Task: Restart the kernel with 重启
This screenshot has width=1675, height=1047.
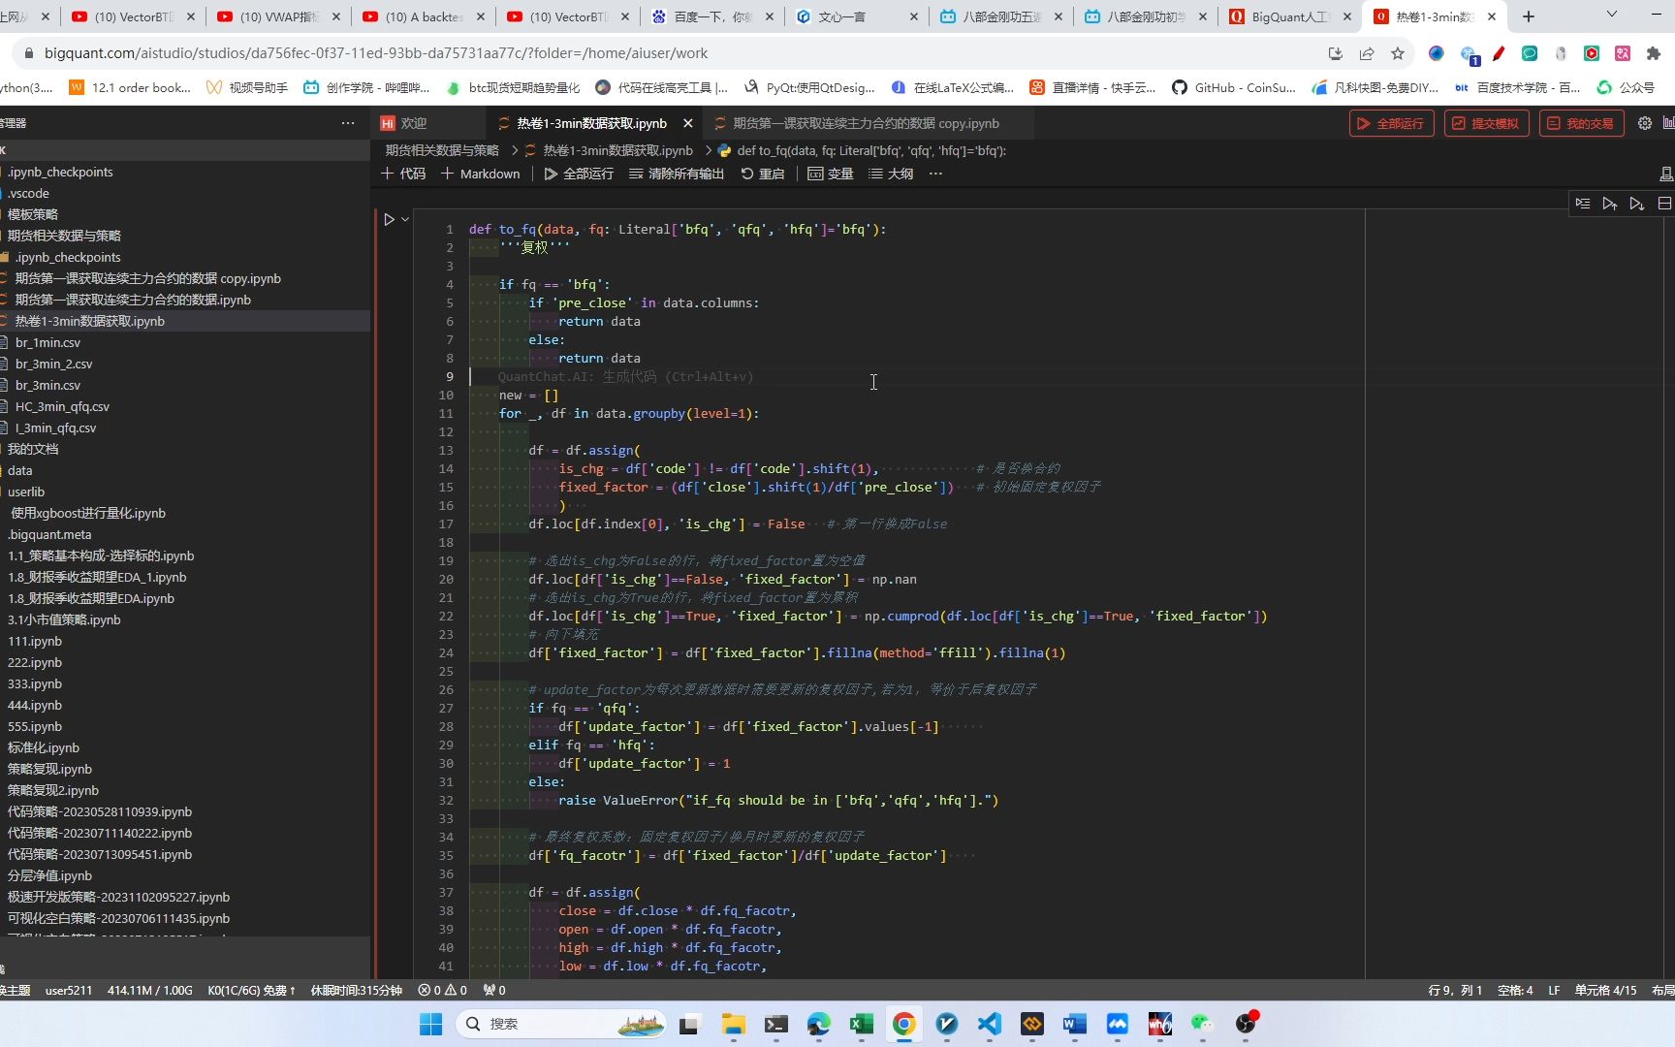Action: [x=763, y=174]
